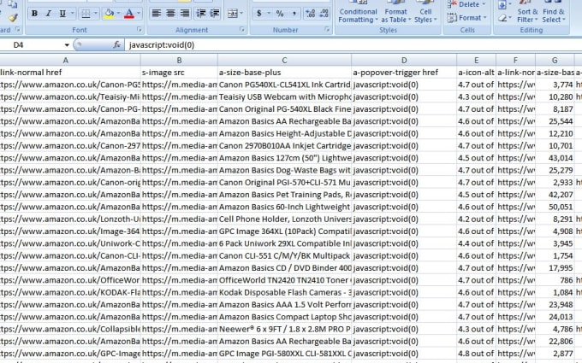
Task: Select cell 's-image src' header
Action: pyautogui.click(x=179, y=73)
